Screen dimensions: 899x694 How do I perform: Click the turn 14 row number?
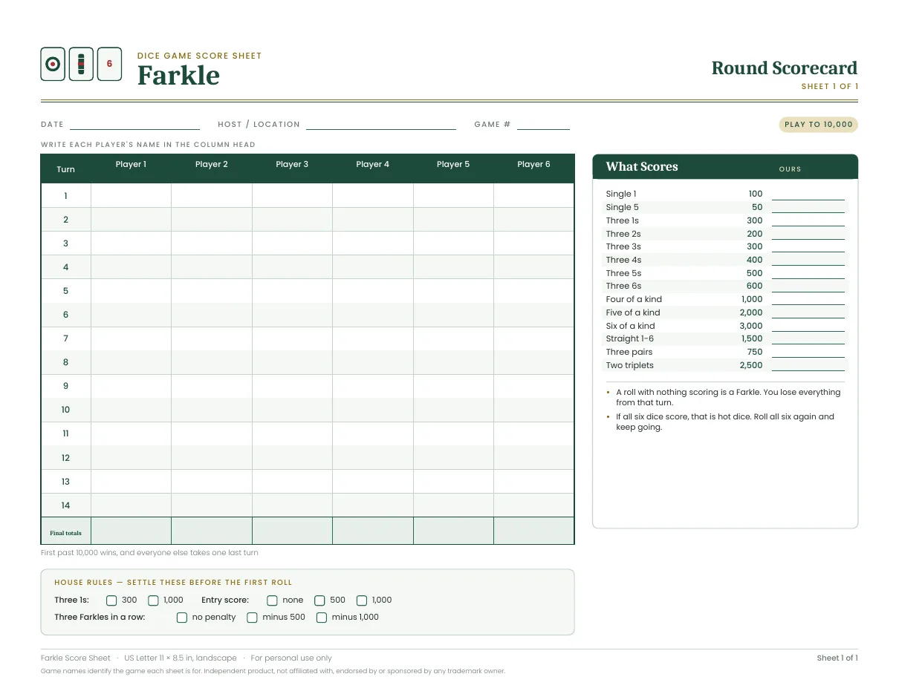[x=65, y=505]
